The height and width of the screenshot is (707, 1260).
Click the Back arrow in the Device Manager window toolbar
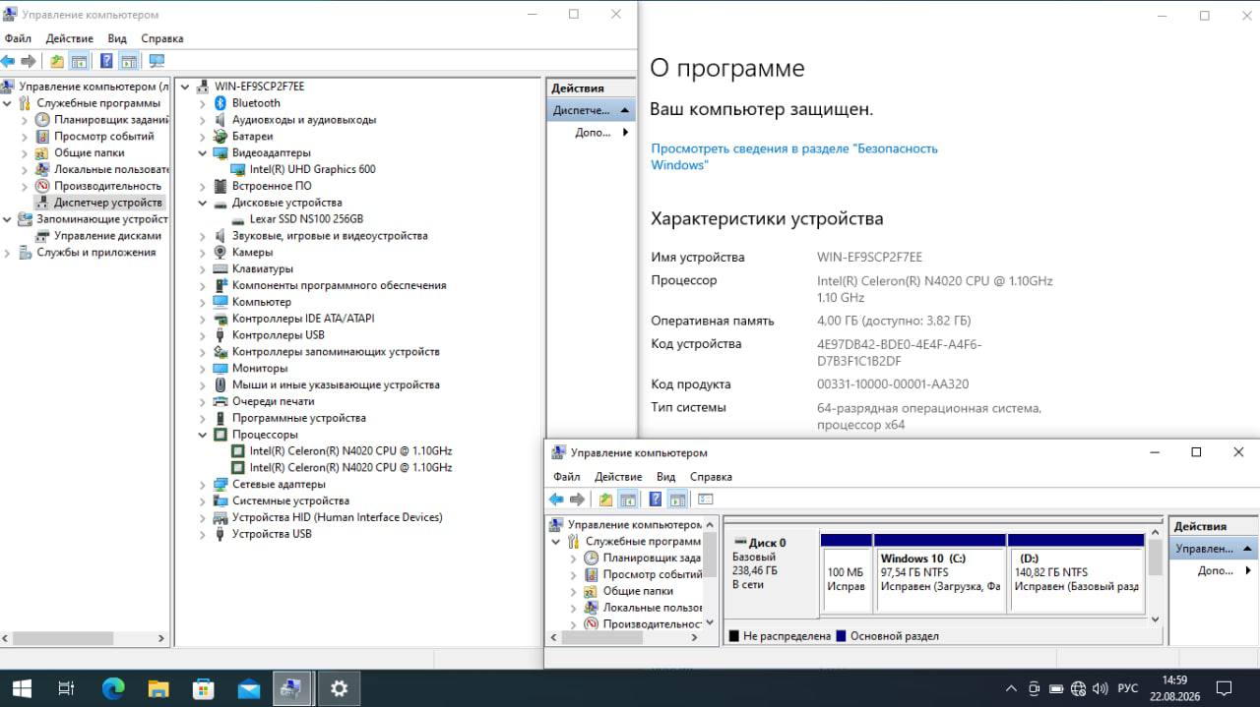coord(8,61)
